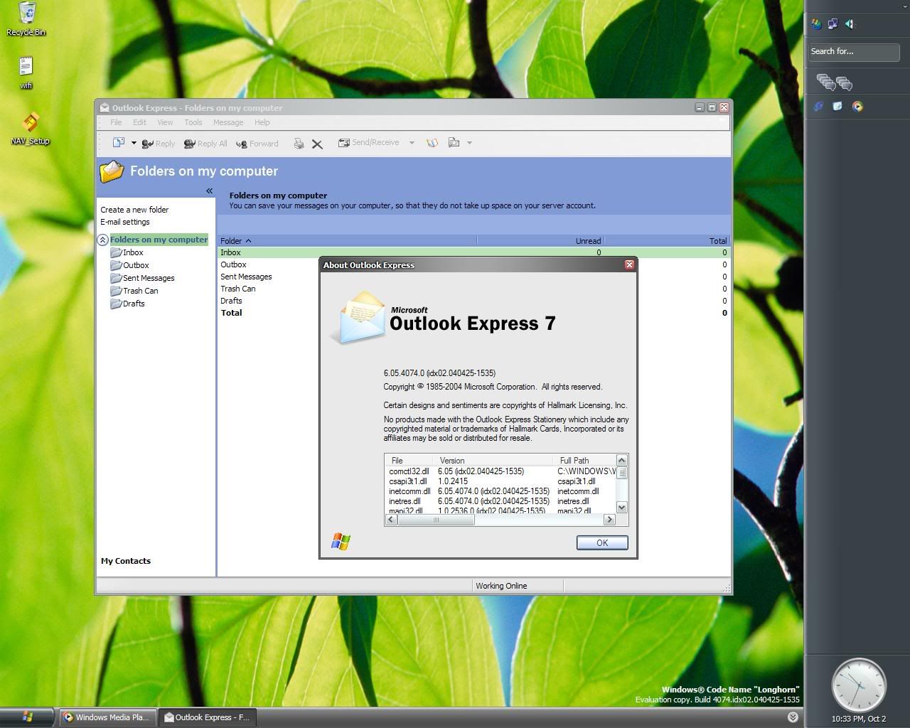The image size is (910, 728).
Task: Click the three-bubble chat icon in sidebar
Action: click(845, 83)
